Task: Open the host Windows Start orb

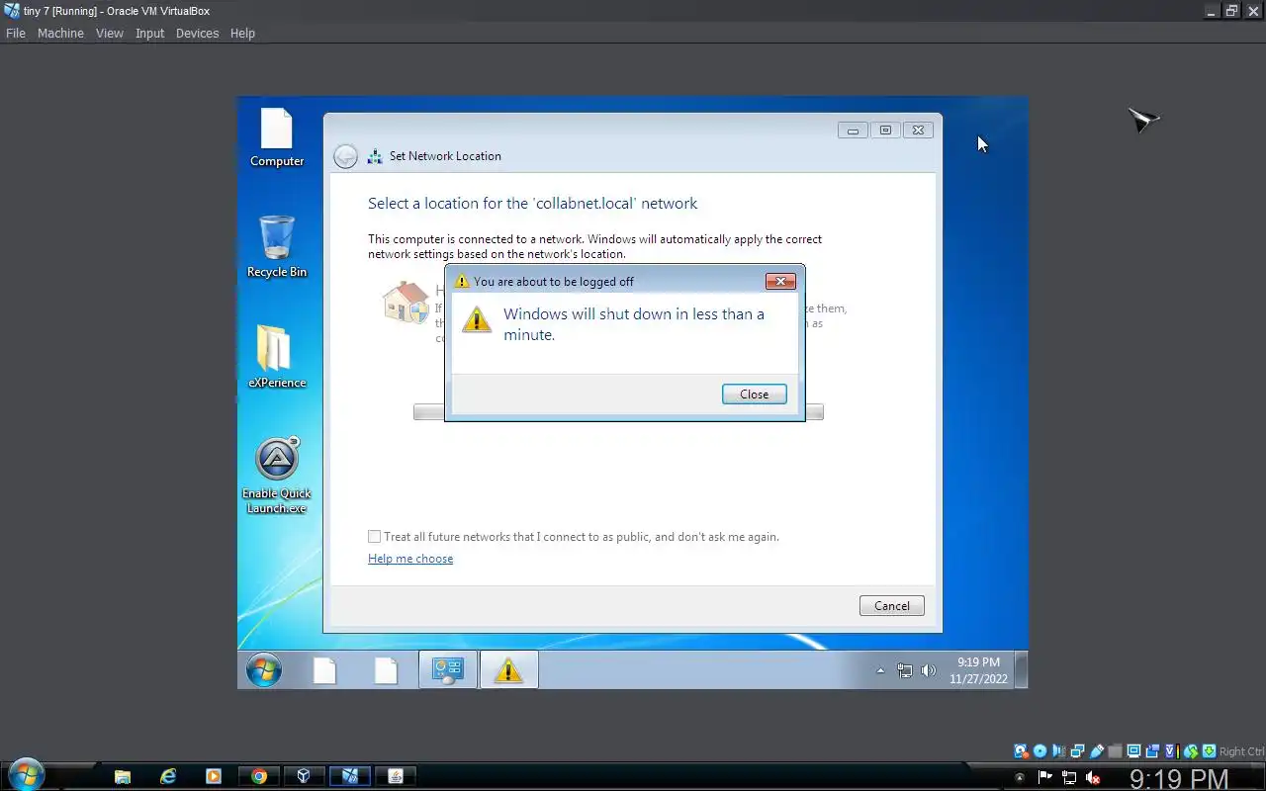Action: point(25,774)
